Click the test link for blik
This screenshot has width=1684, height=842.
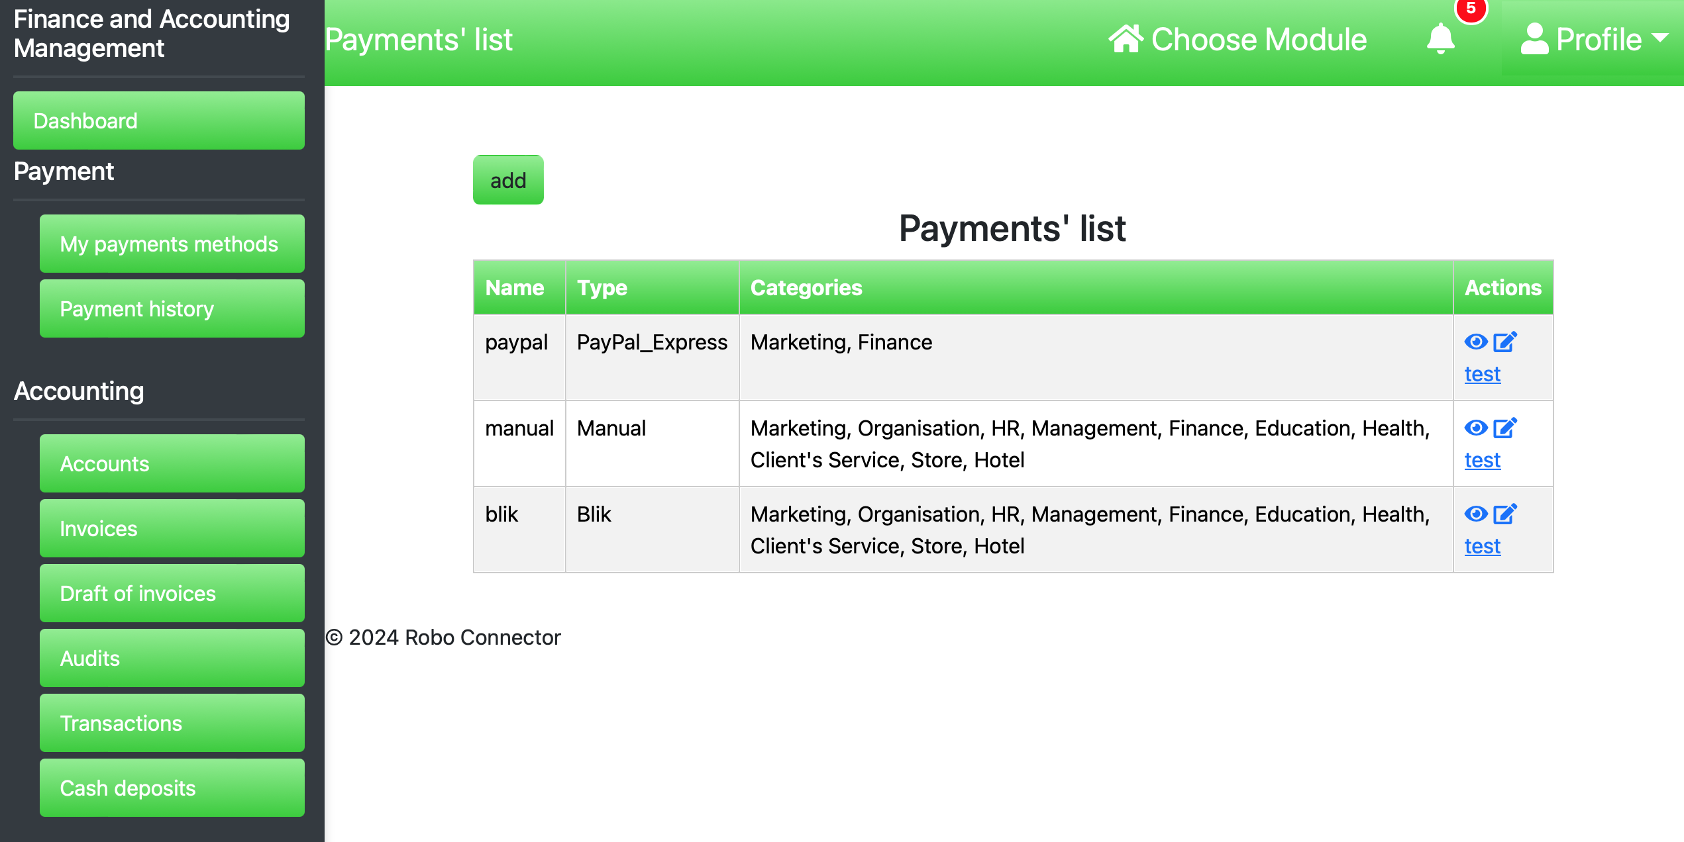pos(1482,546)
